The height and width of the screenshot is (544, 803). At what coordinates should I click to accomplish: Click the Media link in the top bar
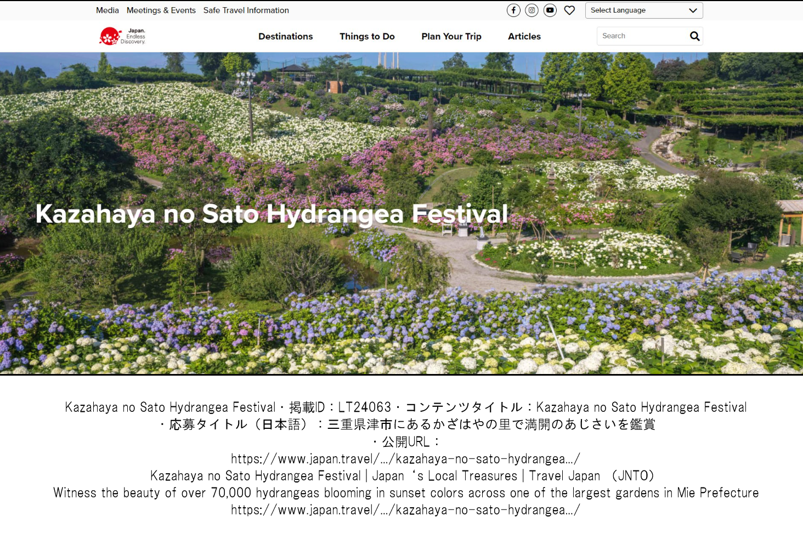coord(108,10)
